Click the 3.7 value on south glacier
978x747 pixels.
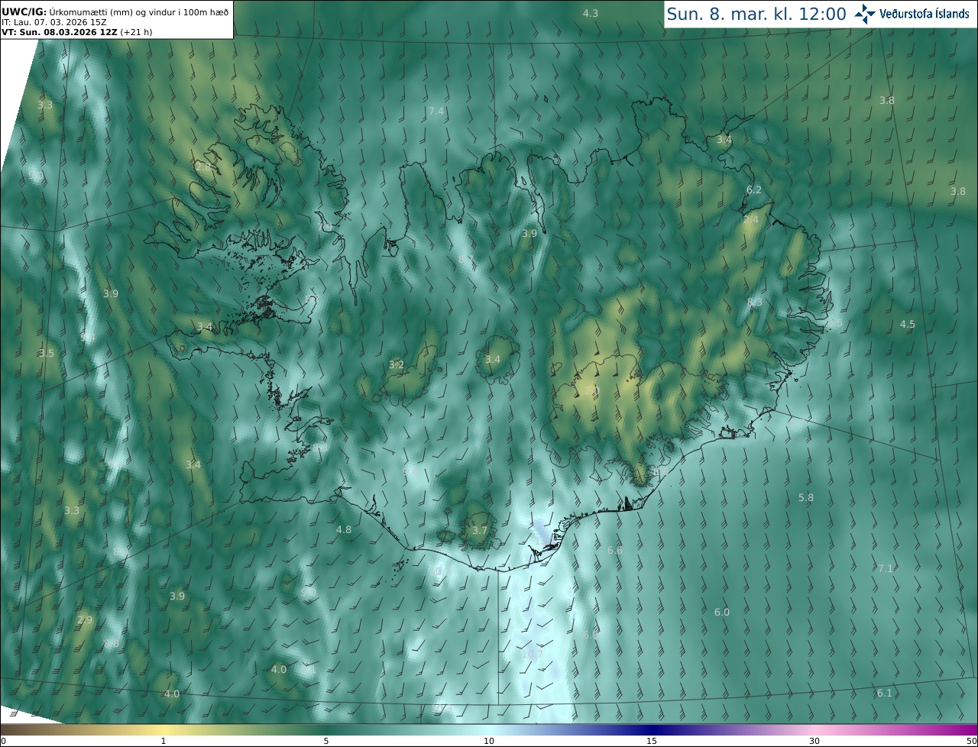tap(479, 530)
